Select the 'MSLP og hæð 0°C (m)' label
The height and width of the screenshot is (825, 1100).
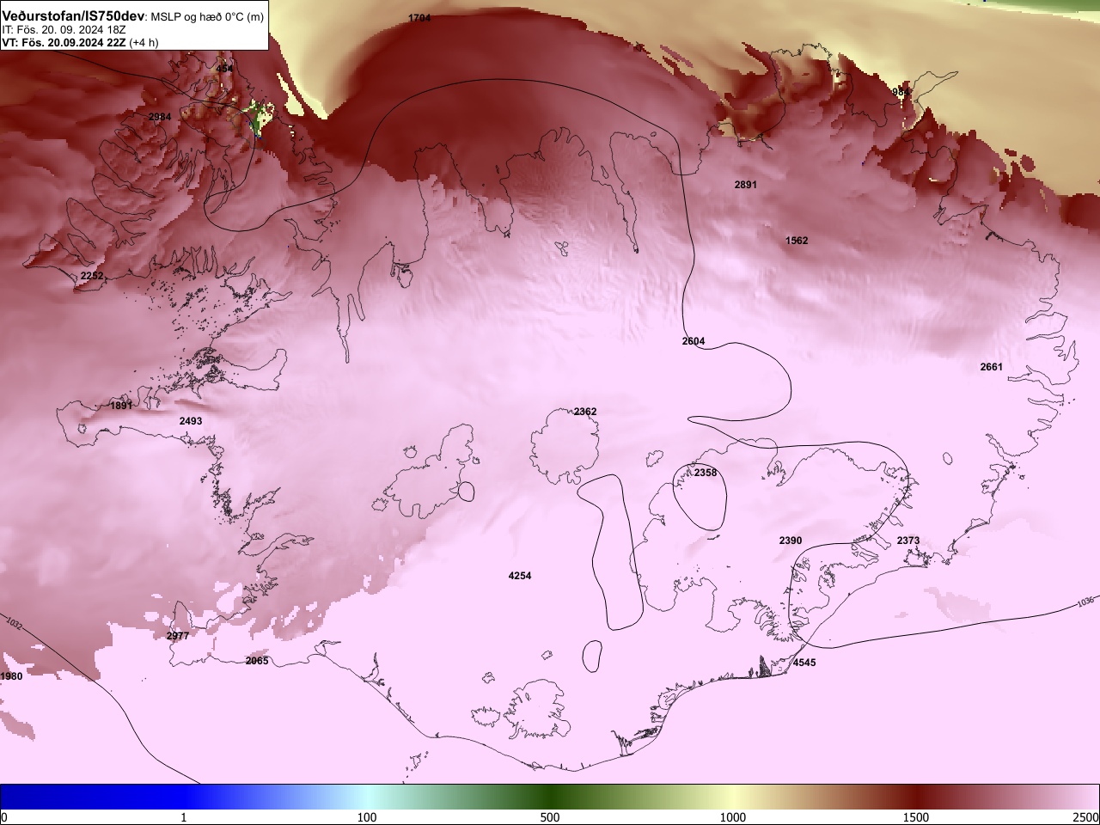pos(207,17)
